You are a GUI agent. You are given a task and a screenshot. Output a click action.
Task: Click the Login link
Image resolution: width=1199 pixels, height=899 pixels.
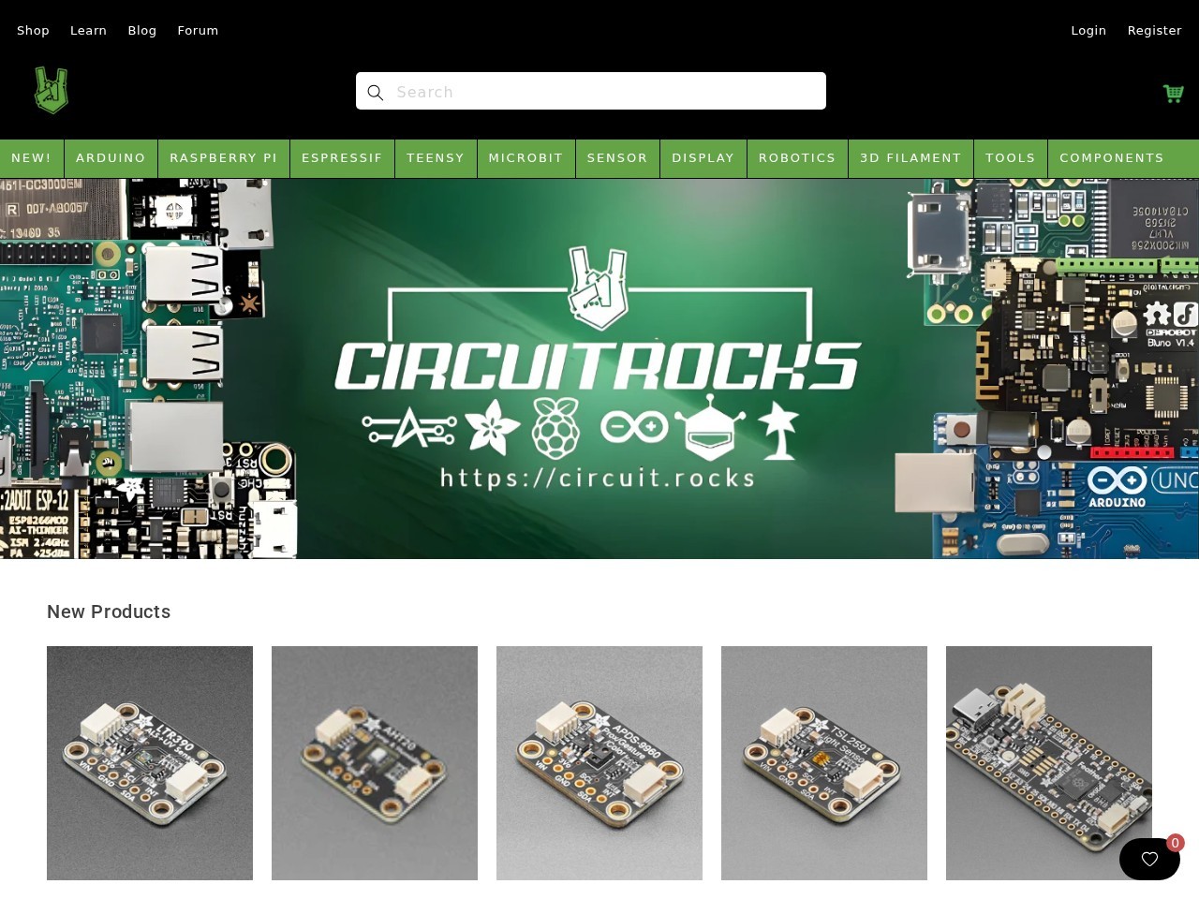[1088, 30]
